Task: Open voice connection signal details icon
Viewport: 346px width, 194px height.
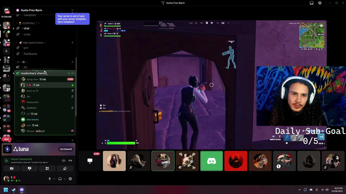Action: coord(6,161)
